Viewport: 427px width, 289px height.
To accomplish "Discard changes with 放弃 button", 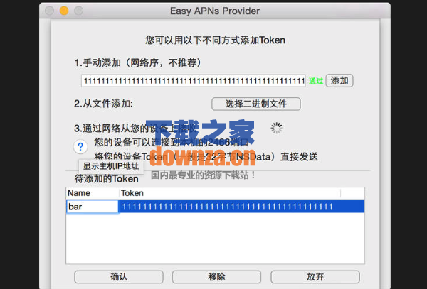I will pyautogui.click(x=315, y=277).
